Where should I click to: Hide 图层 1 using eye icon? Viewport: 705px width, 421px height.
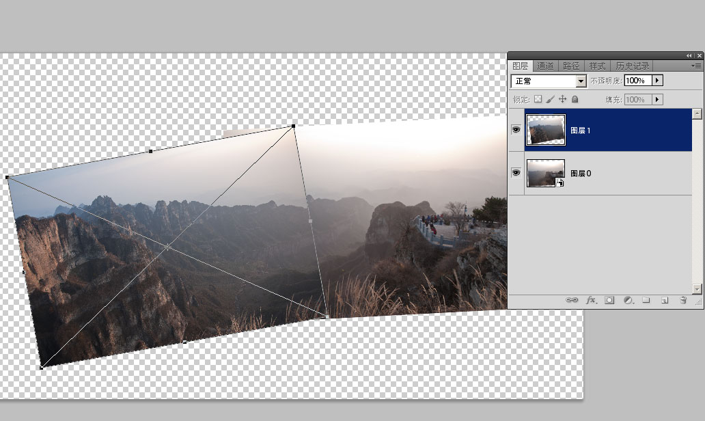click(x=516, y=129)
